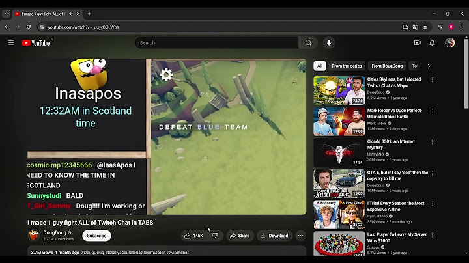The image size is (469, 263).
Task: Open the Mark Rober channel name
Action: click(377, 123)
